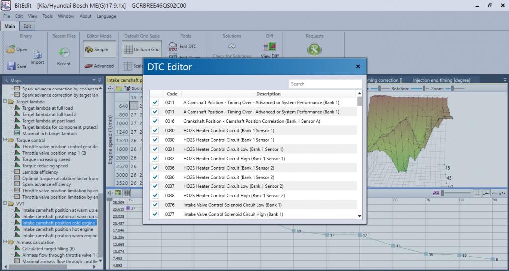Uncheck DTC 0077 Intake Valve Solenoid High
Image resolution: width=509 pixels, height=271 pixels.
pyautogui.click(x=155, y=214)
